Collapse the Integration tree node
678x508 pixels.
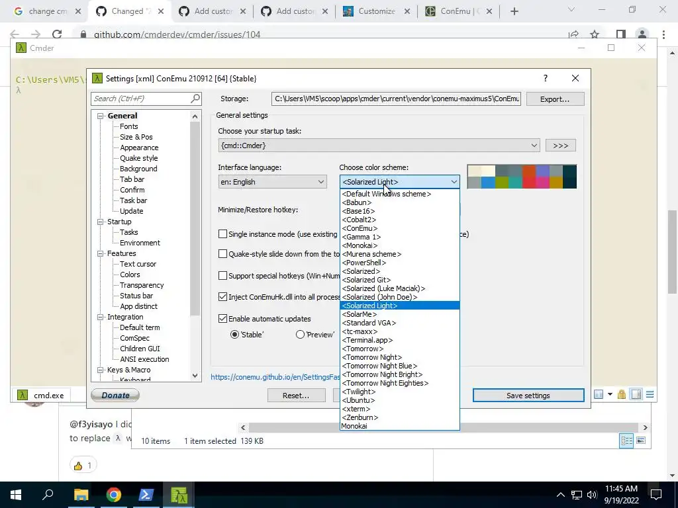click(101, 317)
